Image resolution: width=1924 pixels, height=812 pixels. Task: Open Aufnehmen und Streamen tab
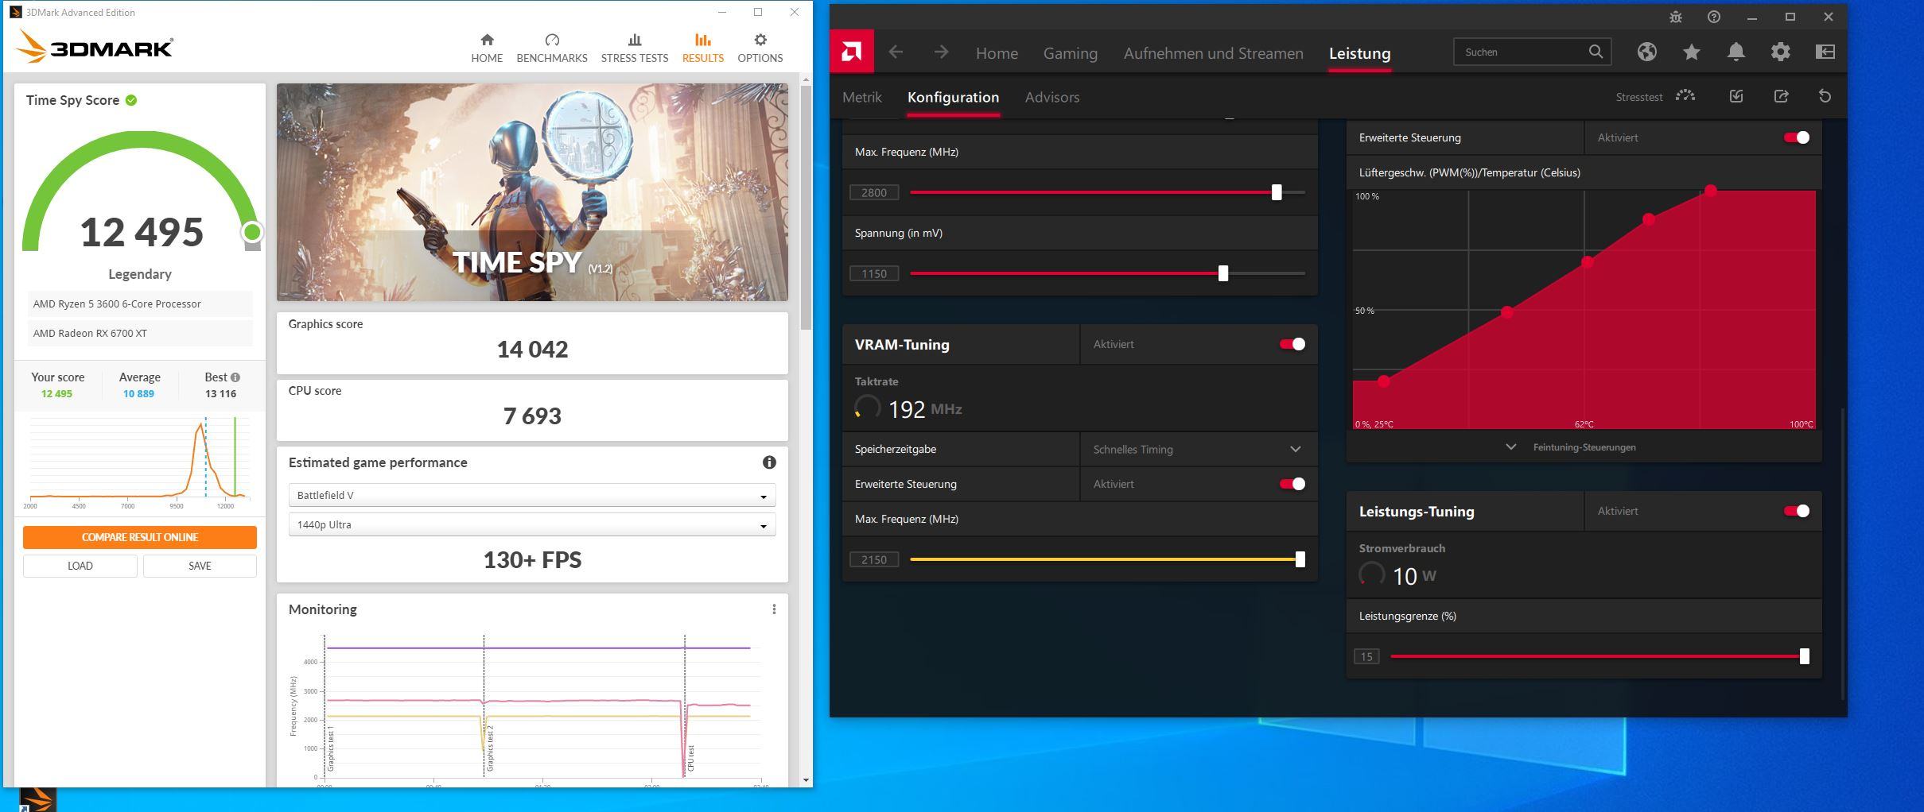1213,53
